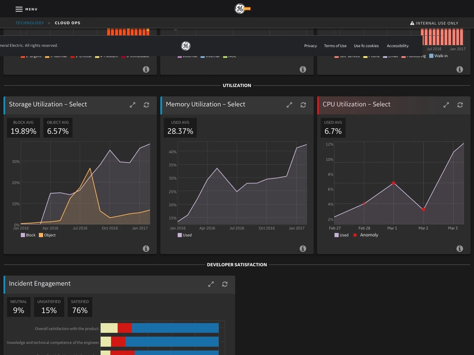474x355 pixels.
Task: Click the OBJECT AVG 6.57% stat box
Action: [x=58, y=128]
